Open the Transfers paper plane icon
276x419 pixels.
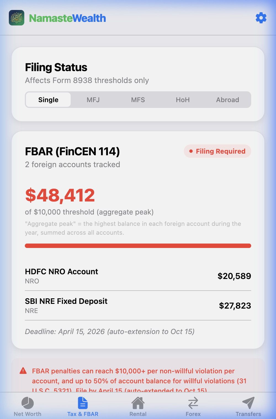coord(248,403)
